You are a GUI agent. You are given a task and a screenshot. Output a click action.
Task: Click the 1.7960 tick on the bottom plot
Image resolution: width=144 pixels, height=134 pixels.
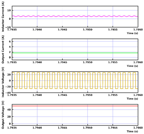point(138,128)
